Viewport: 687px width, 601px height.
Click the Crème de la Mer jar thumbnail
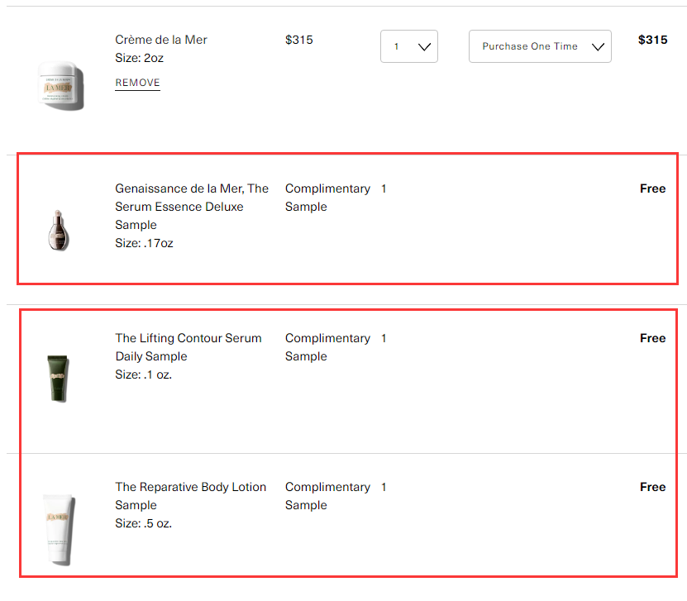point(60,83)
